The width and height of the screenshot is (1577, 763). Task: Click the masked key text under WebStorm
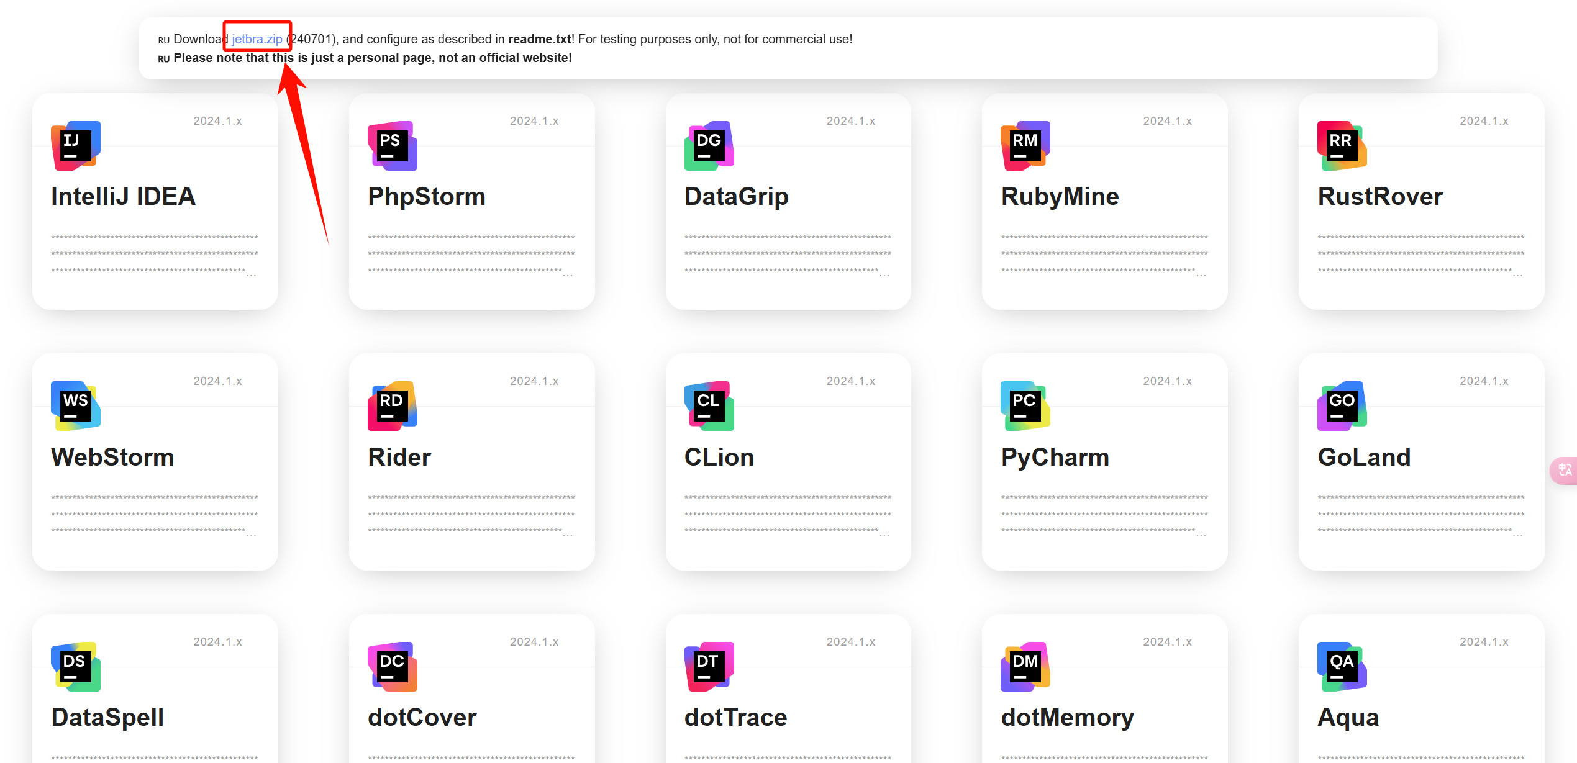[155, 515]
